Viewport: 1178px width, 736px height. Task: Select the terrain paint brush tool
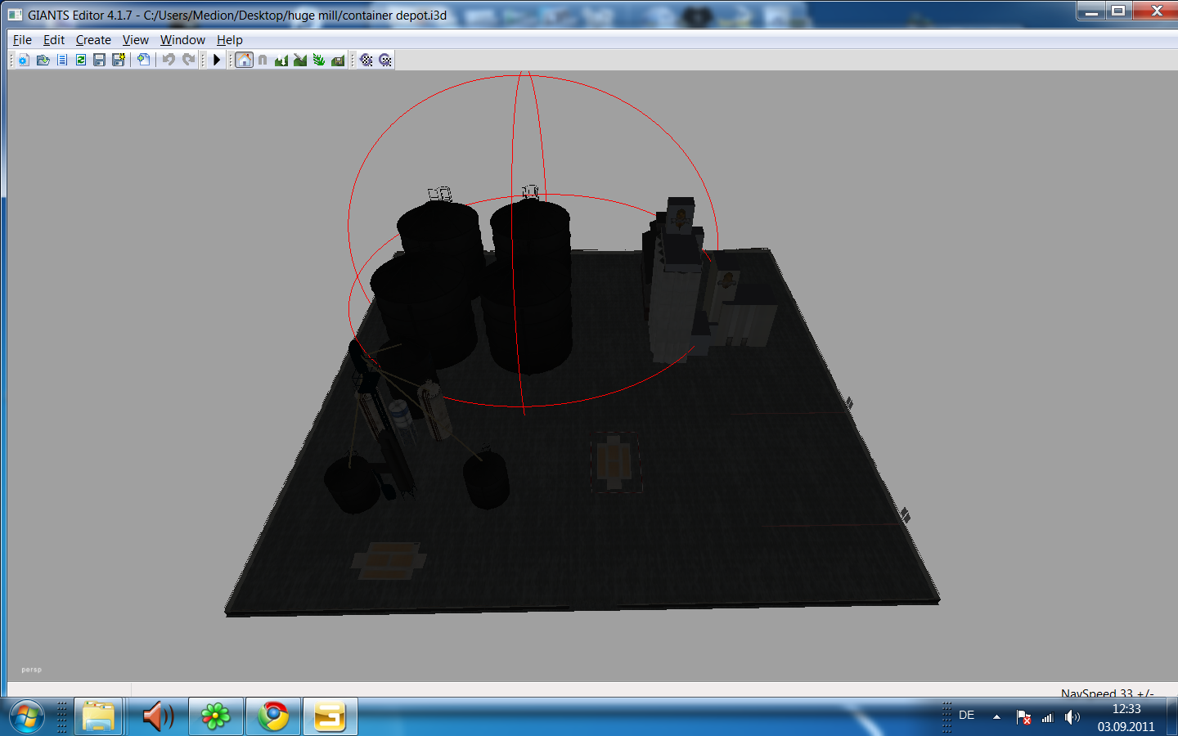[300, 60]
